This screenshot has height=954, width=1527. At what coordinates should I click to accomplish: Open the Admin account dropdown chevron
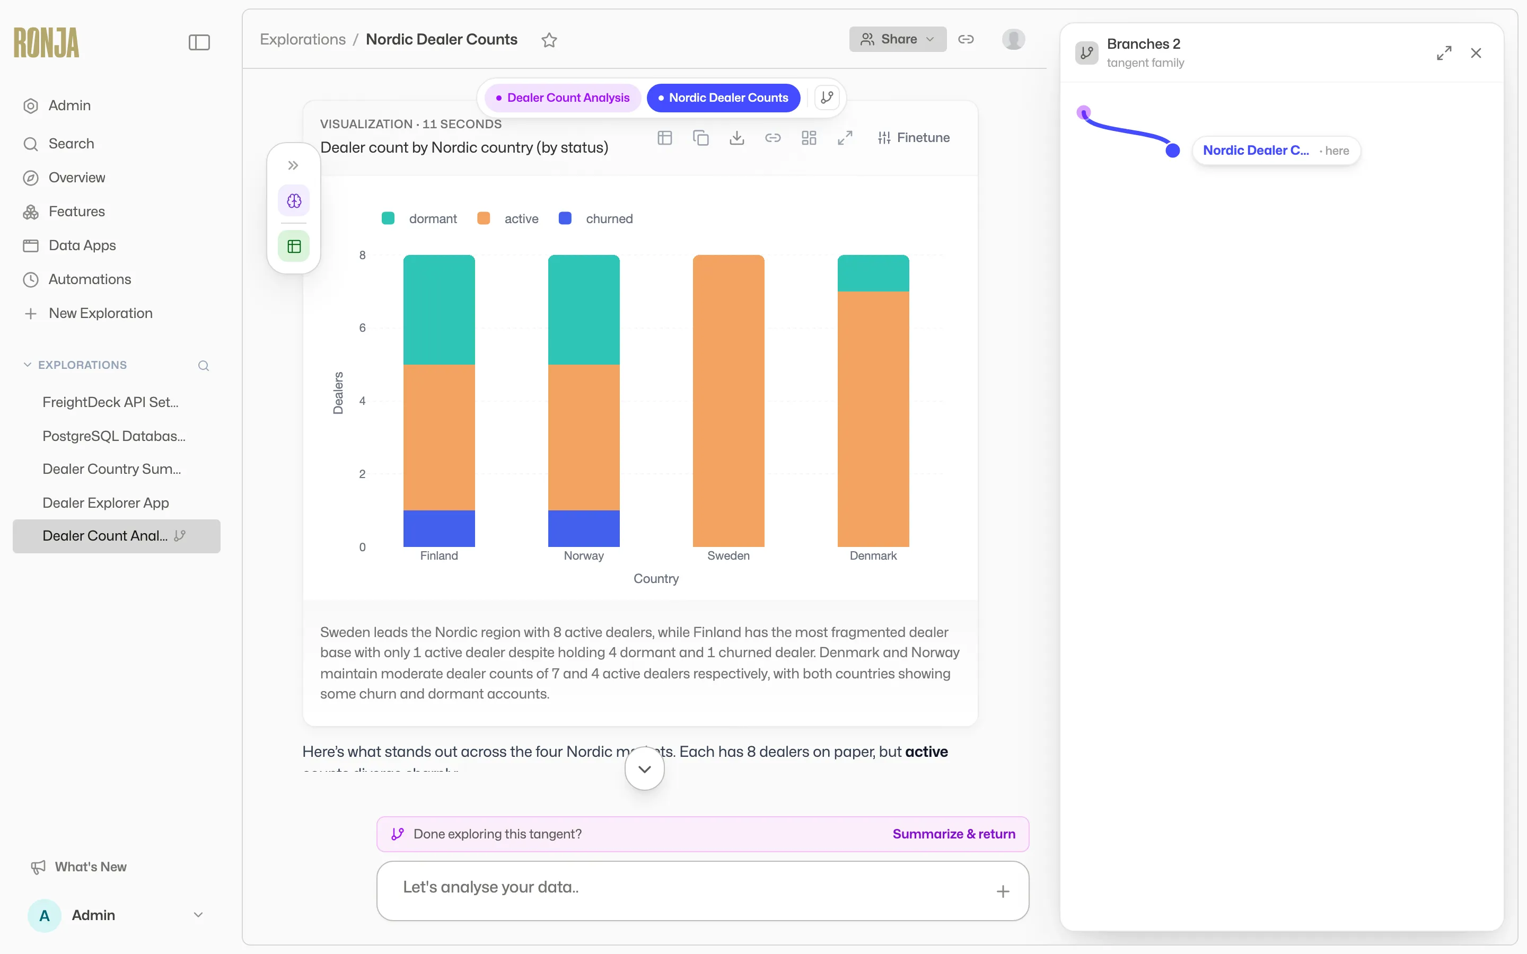(x=198, y=915)
